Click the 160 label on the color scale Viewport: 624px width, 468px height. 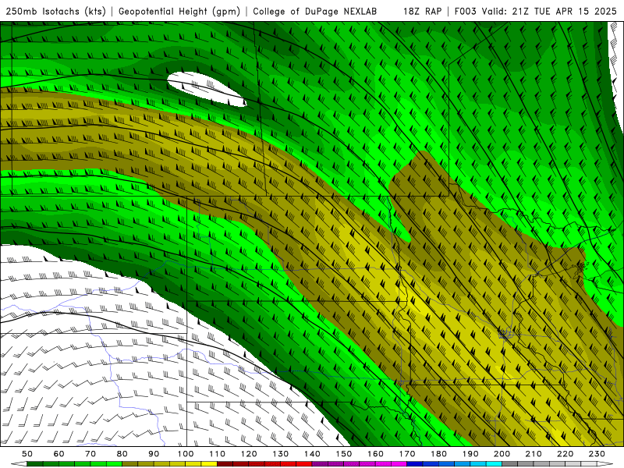pyautogui.click(x=375, y=454)
